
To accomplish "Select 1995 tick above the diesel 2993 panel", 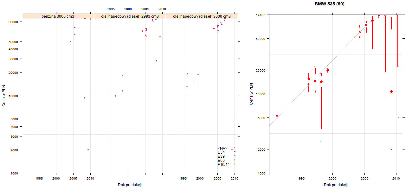I will tap(111, 9).
